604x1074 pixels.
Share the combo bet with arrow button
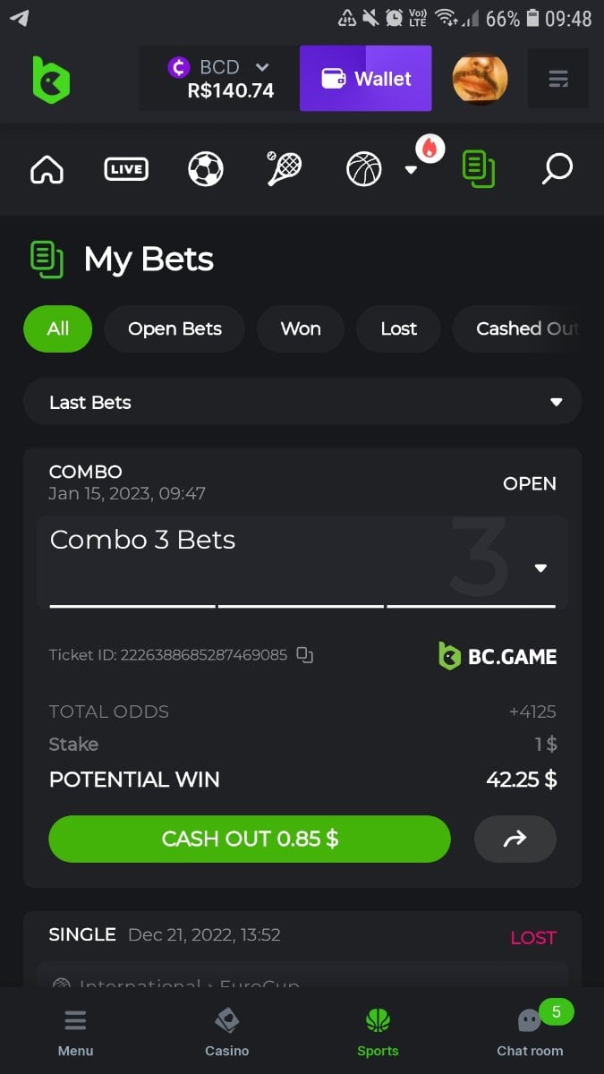click(x=515, y=839)
